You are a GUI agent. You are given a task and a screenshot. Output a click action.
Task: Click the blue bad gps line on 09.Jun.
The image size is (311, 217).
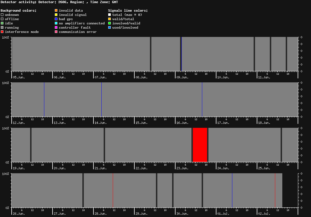pyautogui.click(x=182, y=54)
